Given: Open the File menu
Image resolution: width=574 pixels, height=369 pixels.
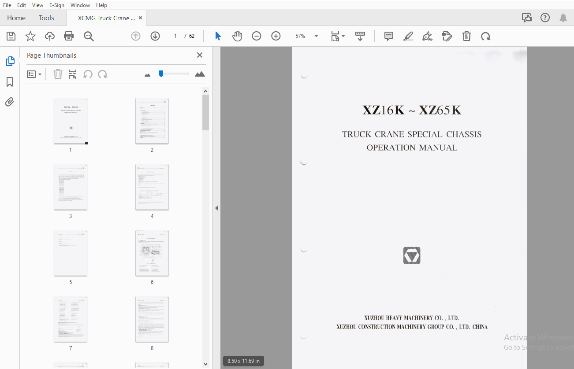Looking at the screenshot, I should coord(7,5).
